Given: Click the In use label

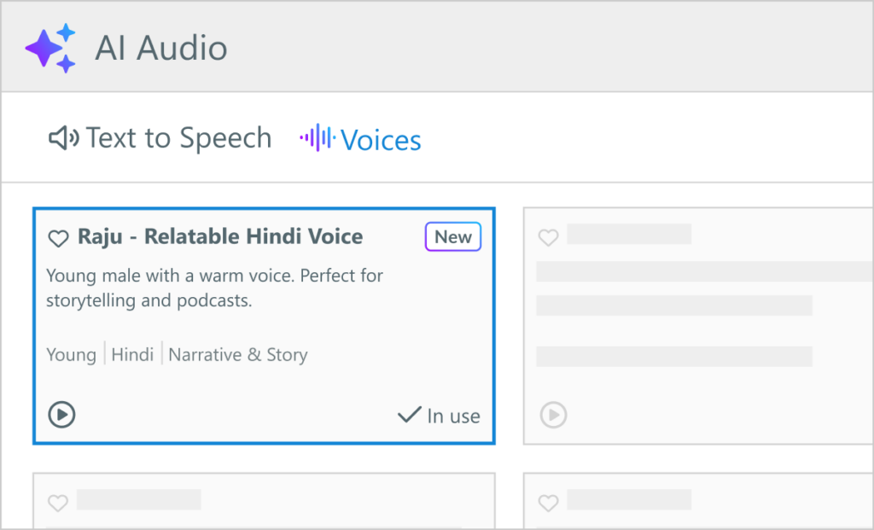Looking at the screenshot, I should [453, 416].
